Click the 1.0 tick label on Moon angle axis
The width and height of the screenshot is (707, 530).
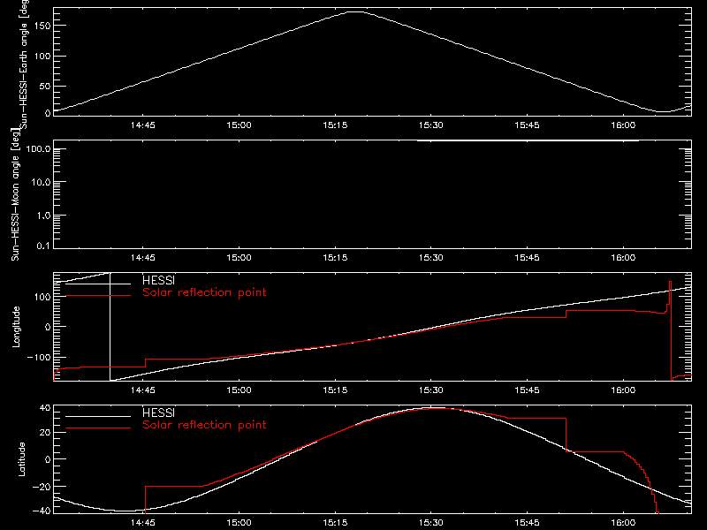43,216
